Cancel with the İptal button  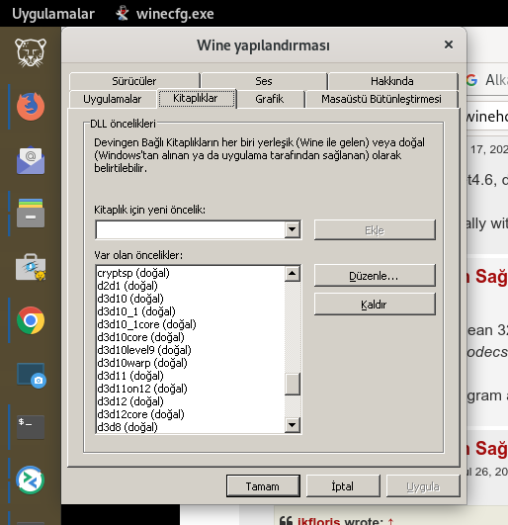343,486
